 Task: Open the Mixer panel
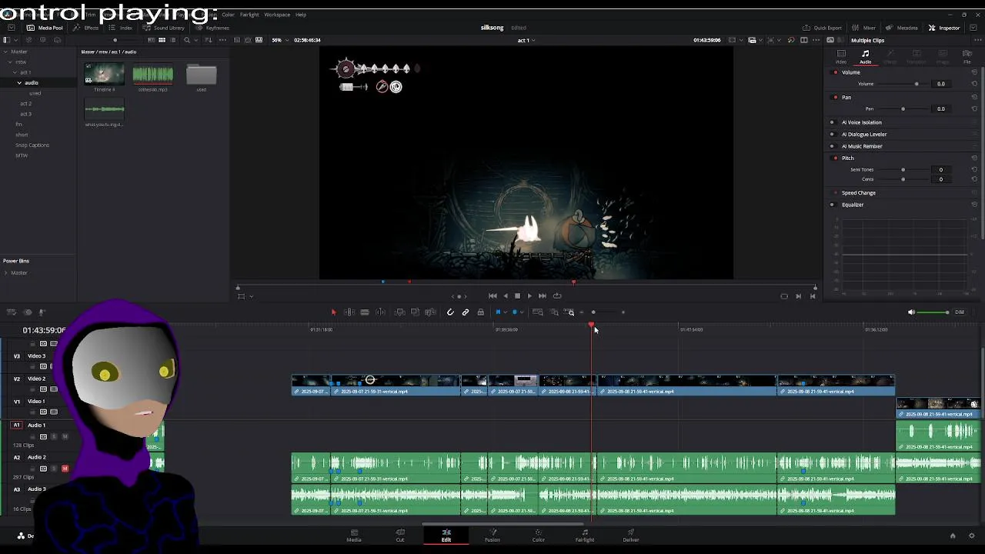pos(863,28)
